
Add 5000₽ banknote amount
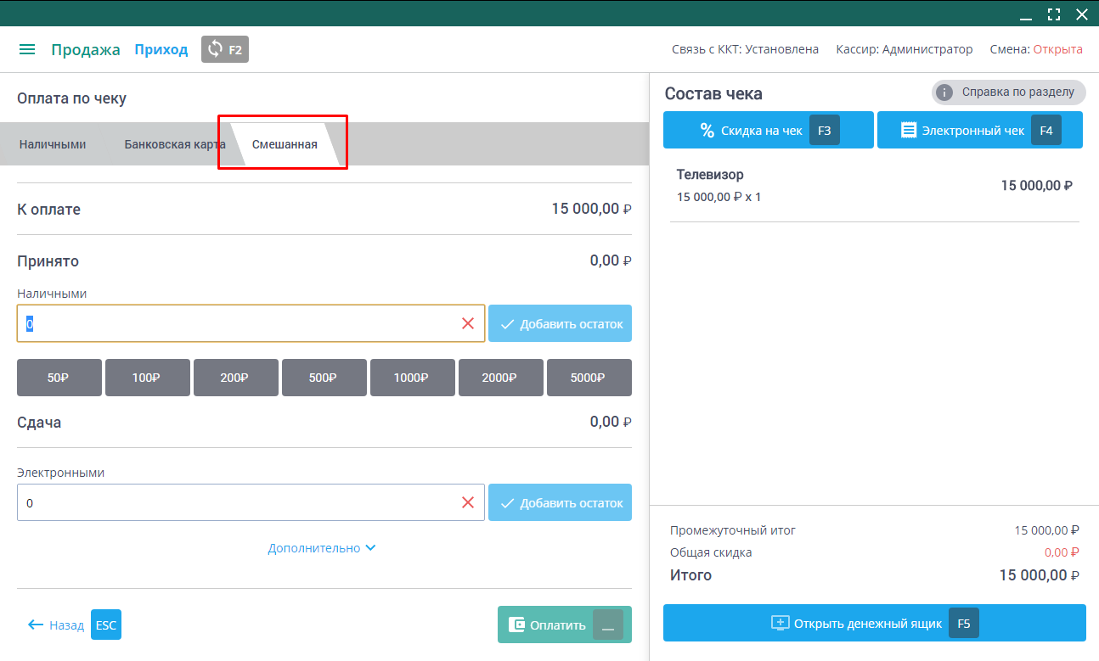[589, 378]
